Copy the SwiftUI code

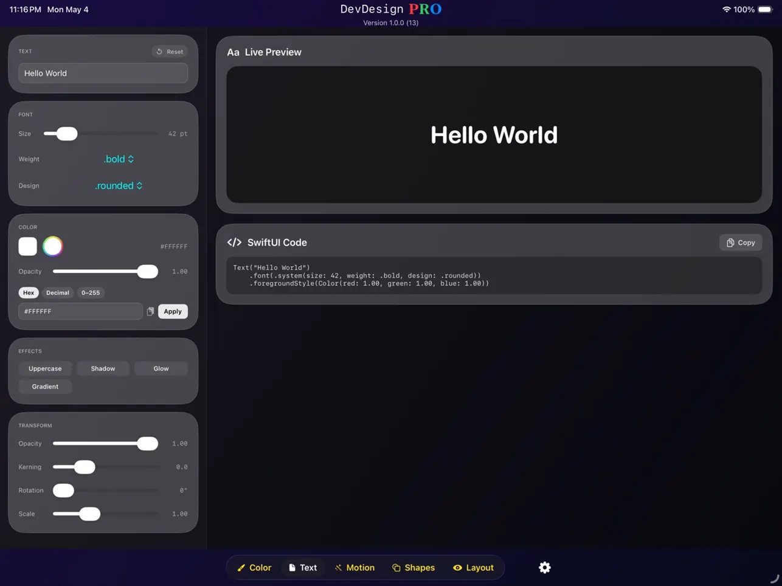click(741, 243)
